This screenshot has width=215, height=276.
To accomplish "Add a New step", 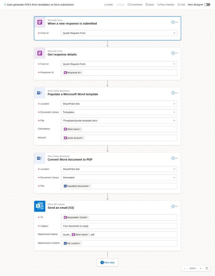I will tap(107, 263).
